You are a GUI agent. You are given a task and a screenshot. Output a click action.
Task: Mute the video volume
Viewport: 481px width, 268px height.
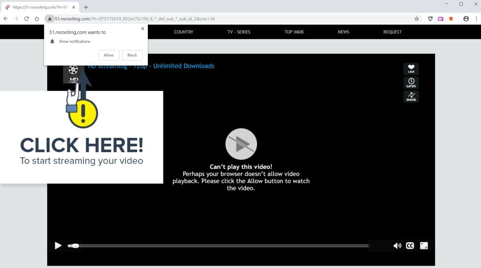[397, 246]
